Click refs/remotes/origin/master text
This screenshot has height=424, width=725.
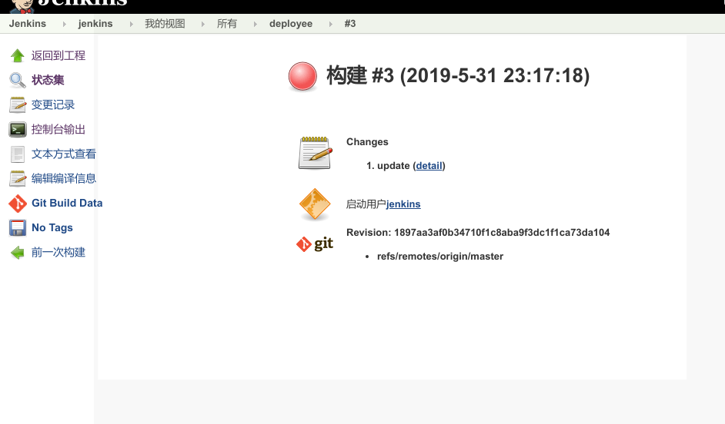tap(440, 257)
